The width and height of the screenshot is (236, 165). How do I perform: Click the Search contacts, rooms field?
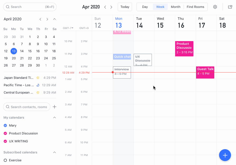(27, 107)
